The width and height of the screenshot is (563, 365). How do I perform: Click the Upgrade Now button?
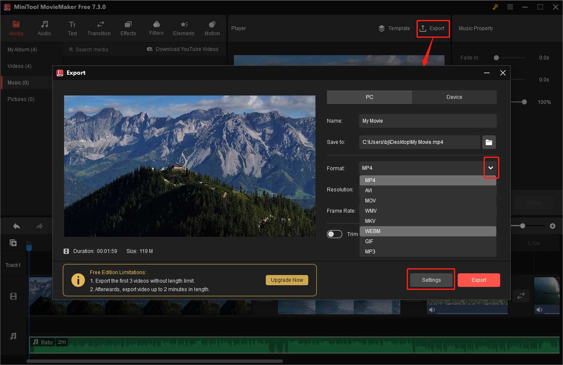(287, 280)
